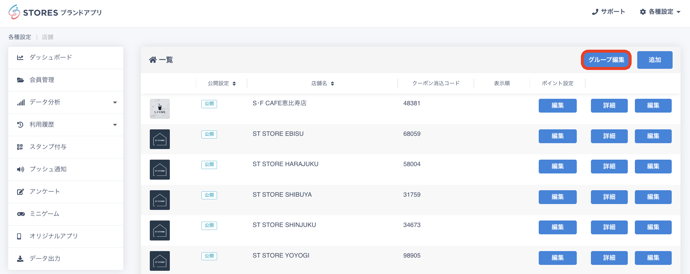Image resolution: width=690 pixels, height=274 pixels.
Task: Open the survey edit pencil icon
Action: coord(20,192)
